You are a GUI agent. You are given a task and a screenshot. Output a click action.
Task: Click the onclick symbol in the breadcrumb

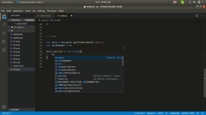click(57, 20)
